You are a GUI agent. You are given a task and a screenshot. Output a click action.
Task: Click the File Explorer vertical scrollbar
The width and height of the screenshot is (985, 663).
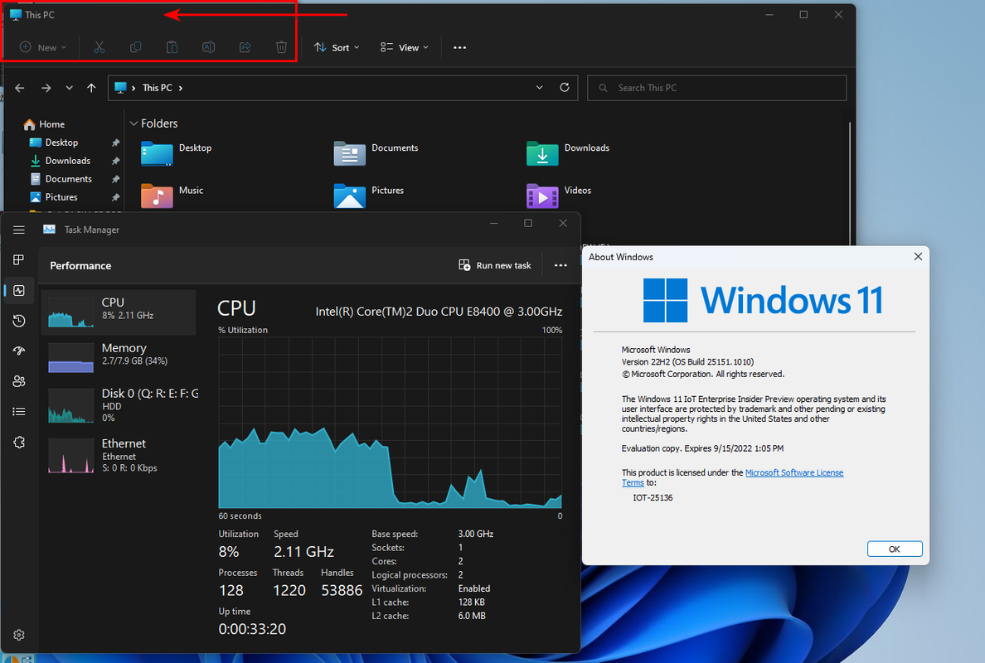click(x=850, y=182)
